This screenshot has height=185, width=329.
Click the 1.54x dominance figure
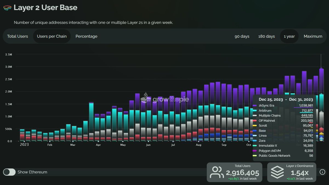point(299,173)
